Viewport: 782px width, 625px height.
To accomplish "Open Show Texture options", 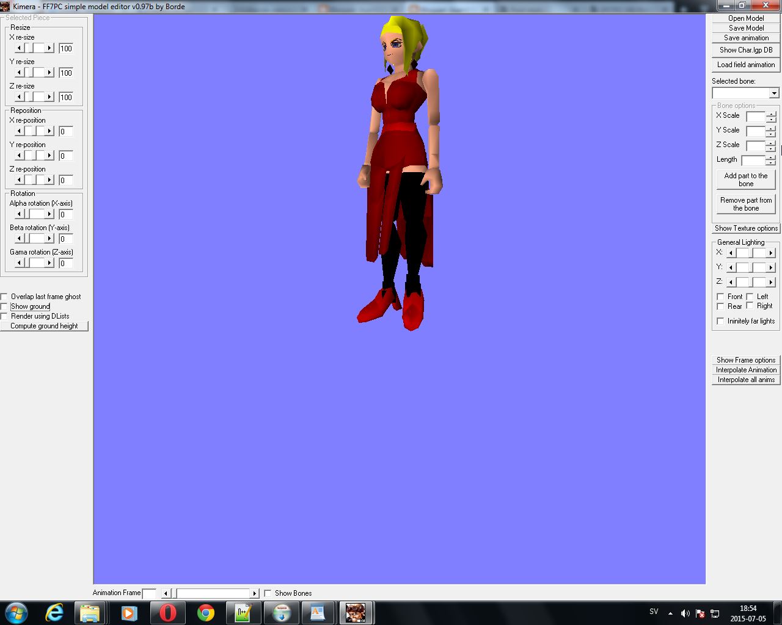I will 746,228.
